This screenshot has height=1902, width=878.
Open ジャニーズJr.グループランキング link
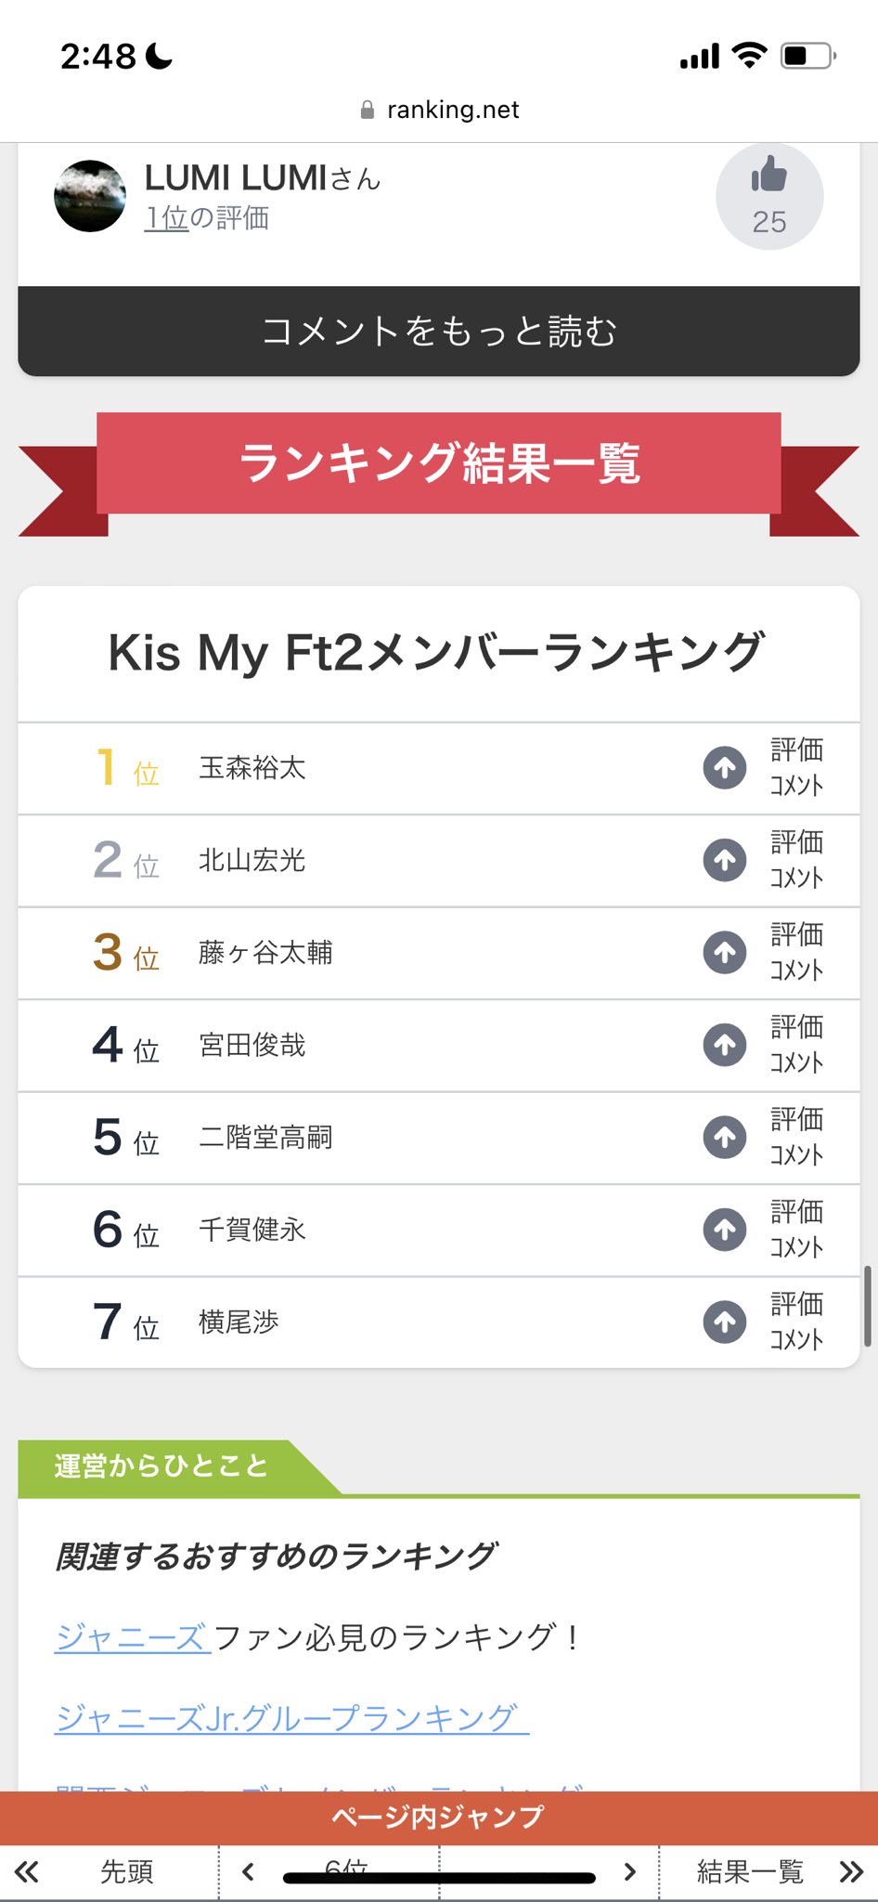(291, 1718)
